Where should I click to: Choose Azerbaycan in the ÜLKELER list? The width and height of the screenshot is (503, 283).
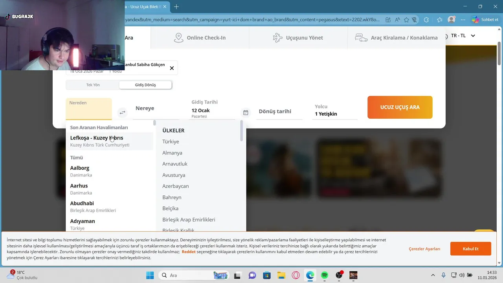pos(176,186)
